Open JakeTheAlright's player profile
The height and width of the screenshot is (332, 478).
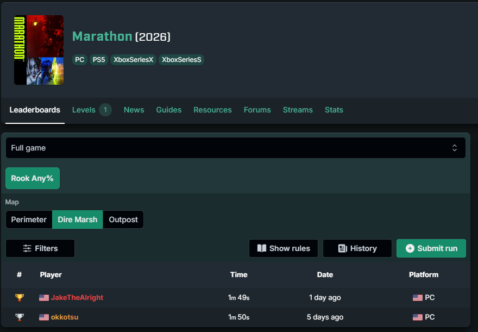77,298
